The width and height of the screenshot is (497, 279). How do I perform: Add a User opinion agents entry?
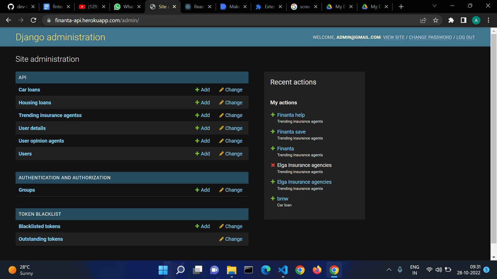(202, 141)
